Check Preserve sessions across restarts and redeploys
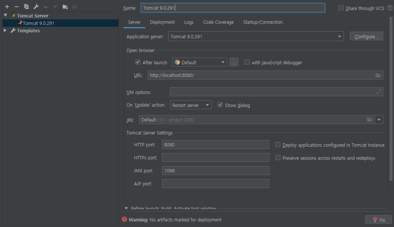The height and width of the screenshot is (227, 394). (278, 158)
